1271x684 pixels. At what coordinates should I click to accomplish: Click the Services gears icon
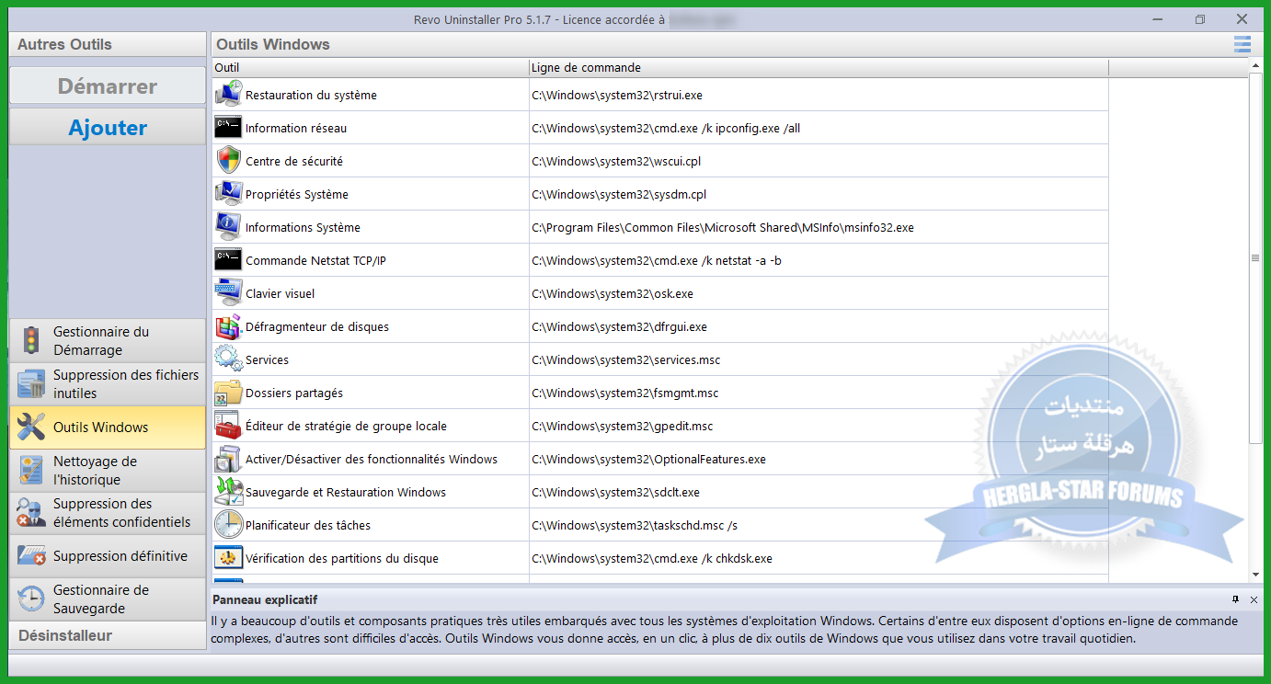tap(228, 359)
